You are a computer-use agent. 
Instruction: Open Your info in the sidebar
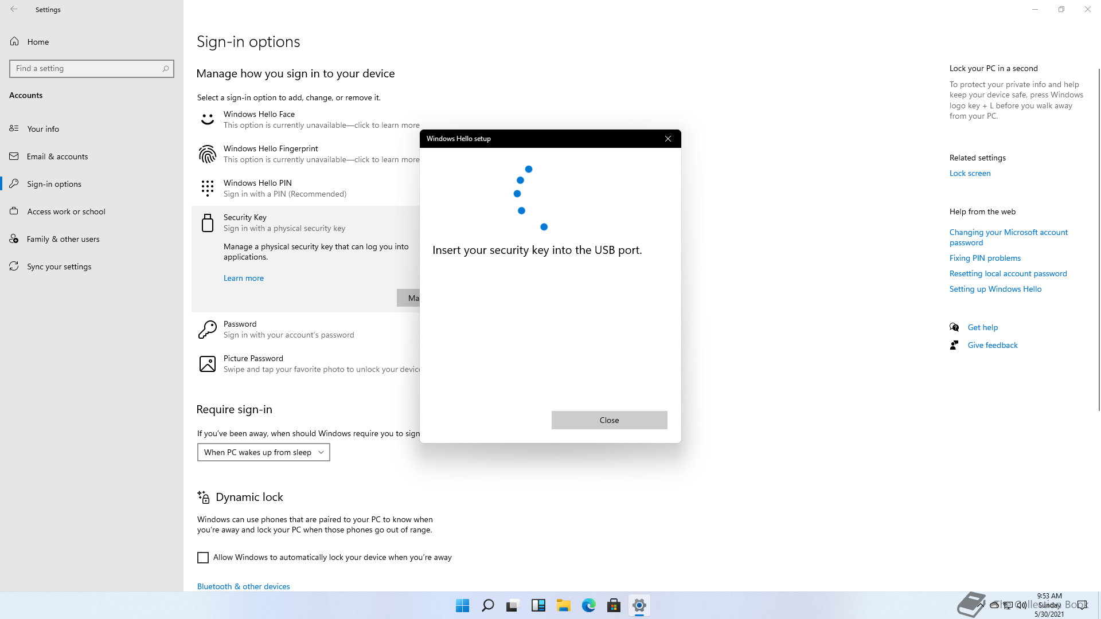(x=43, y=129)
